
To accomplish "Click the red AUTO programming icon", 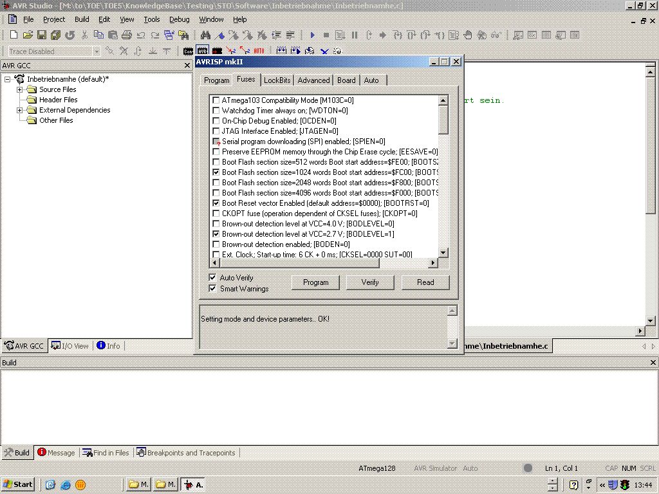I will coord(259,51).
